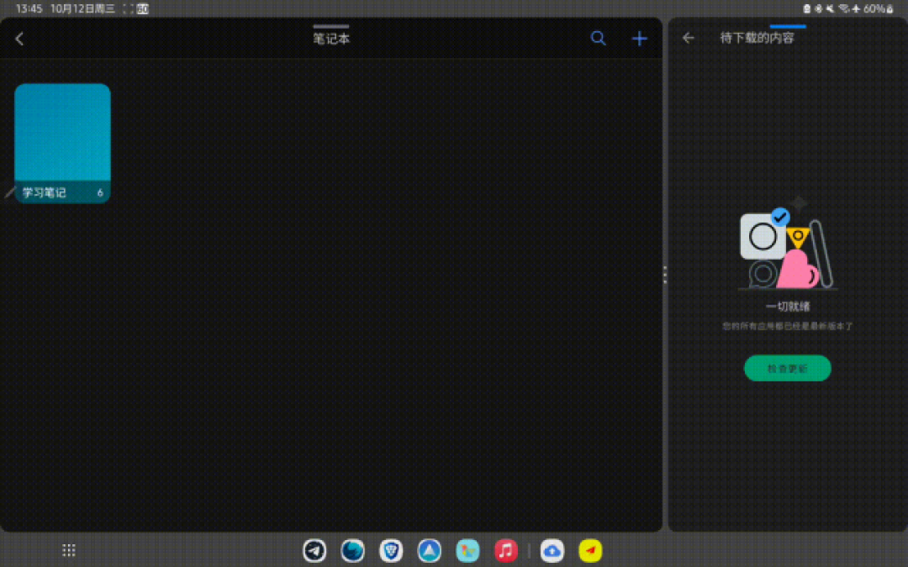Tap the handle bar above the 笔记本 window
The height and width of the screenshot is (567, 908).
click(331, 26)
